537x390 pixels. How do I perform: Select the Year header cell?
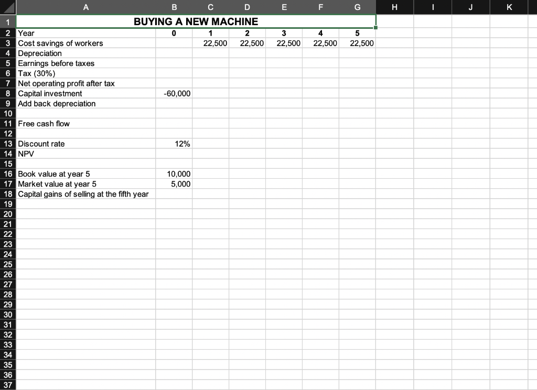pyautogui.click(x=85, y=32)
